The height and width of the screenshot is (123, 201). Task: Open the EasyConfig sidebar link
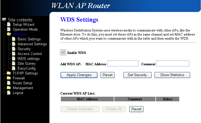coord(26,69)
